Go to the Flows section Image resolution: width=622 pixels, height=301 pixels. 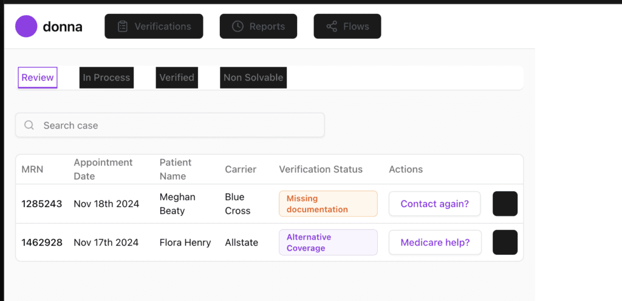click(x=347, y=27)
